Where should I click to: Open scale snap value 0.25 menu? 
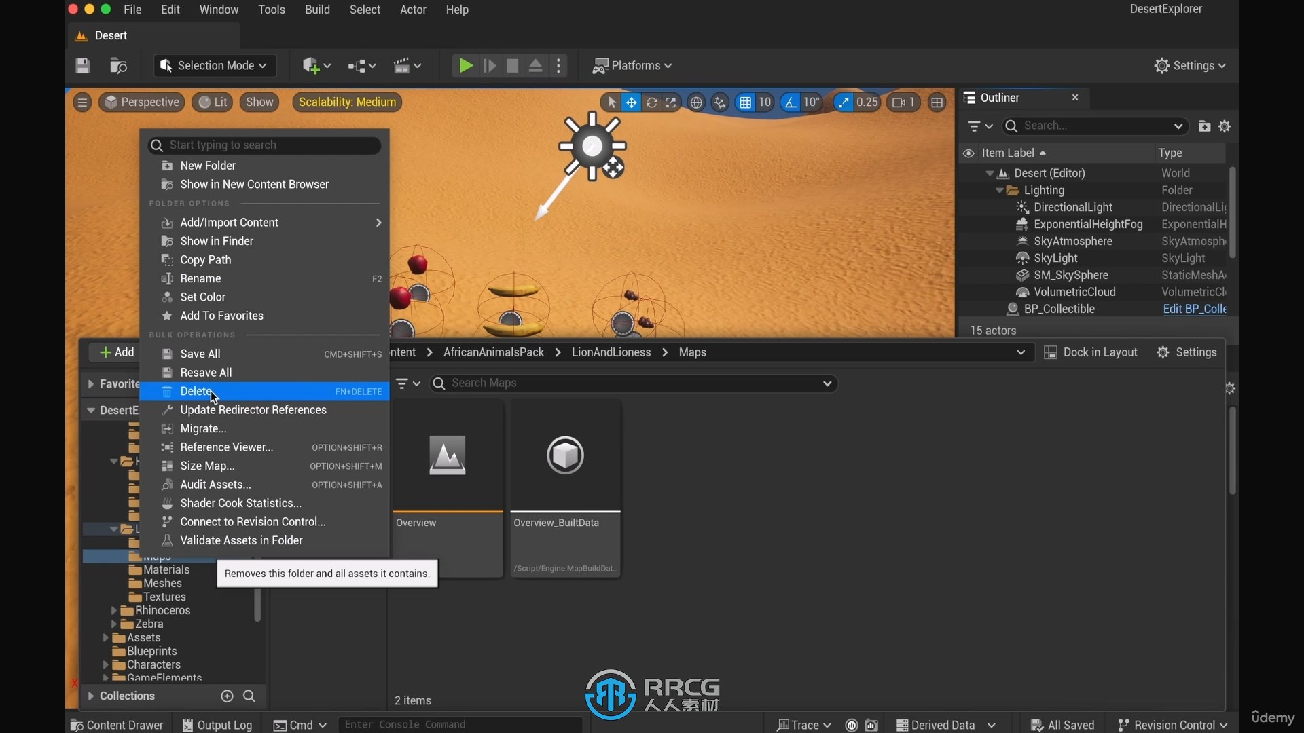click(867, 102)
